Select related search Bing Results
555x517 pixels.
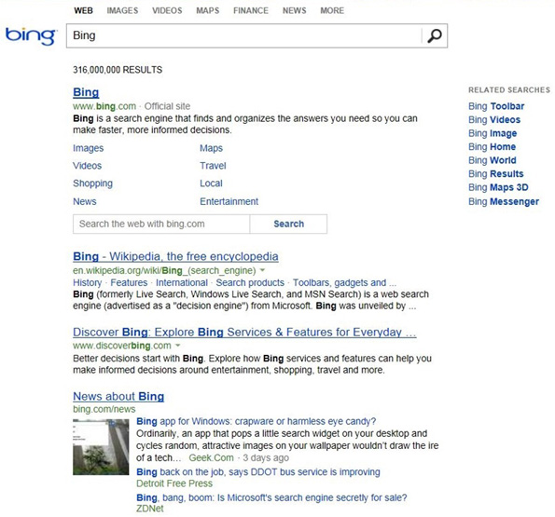pyautogui.click(x=495, y=174)
